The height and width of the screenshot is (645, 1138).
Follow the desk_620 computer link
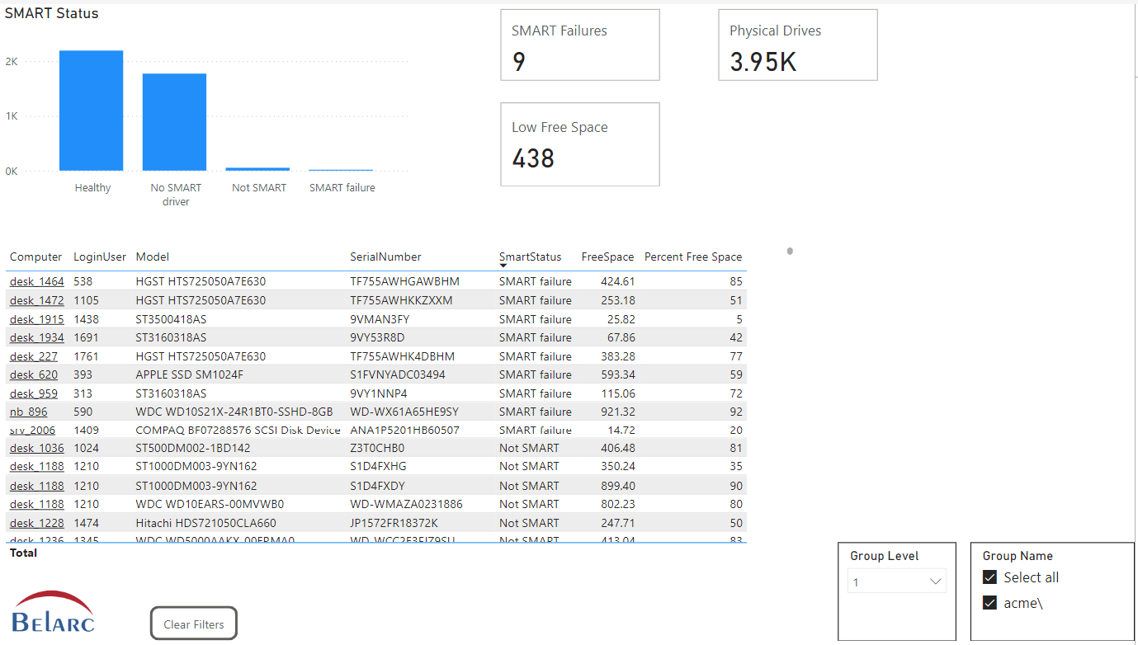coord(34,374)
